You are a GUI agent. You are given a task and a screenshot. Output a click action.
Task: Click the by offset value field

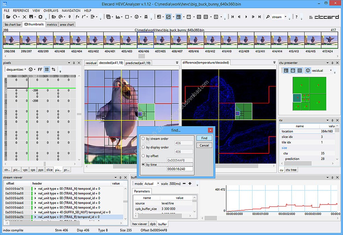[180, 160]
